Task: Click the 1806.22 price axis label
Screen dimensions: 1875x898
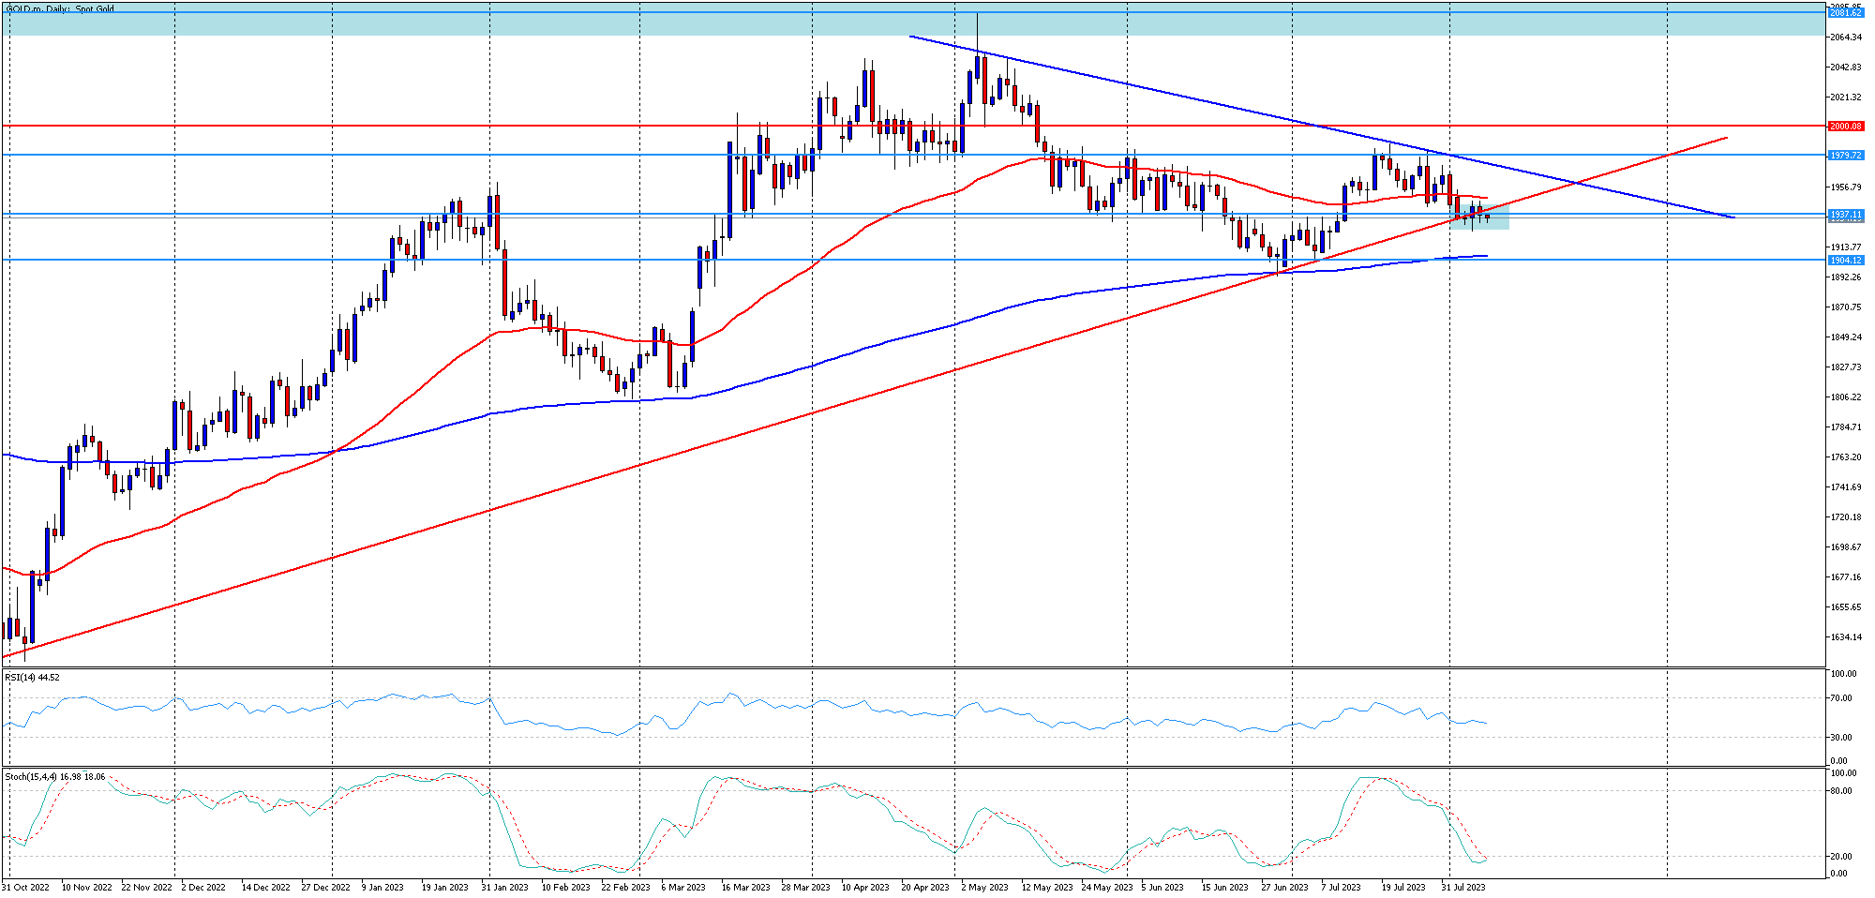Action: tap(1846, 397)
